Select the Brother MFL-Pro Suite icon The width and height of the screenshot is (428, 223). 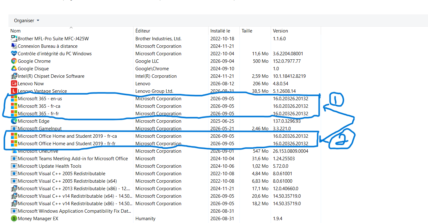pyautogui.click(x=14, y=39)
